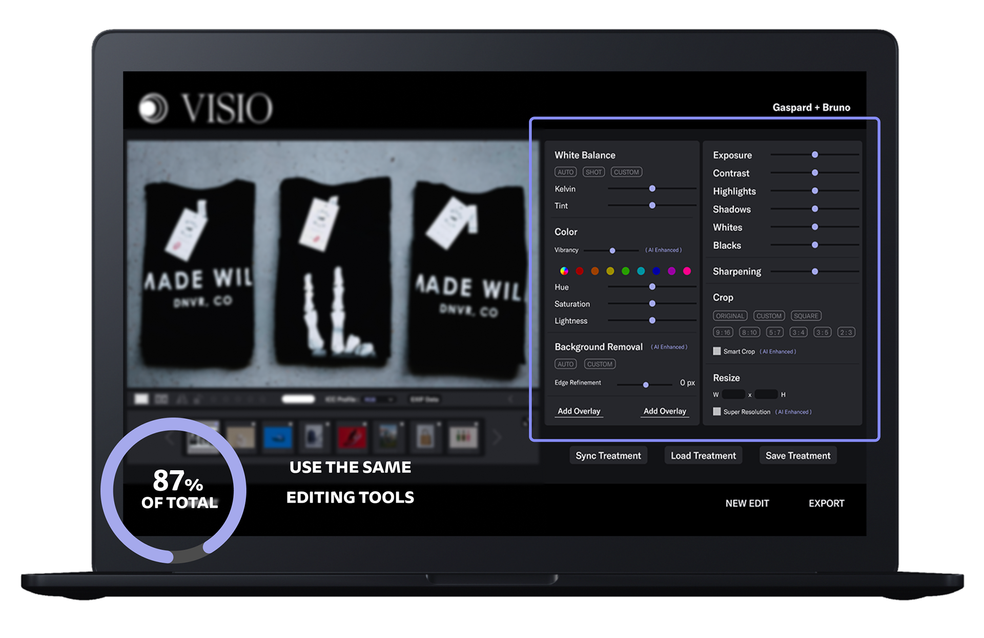Pick the red color swatch

579,271
